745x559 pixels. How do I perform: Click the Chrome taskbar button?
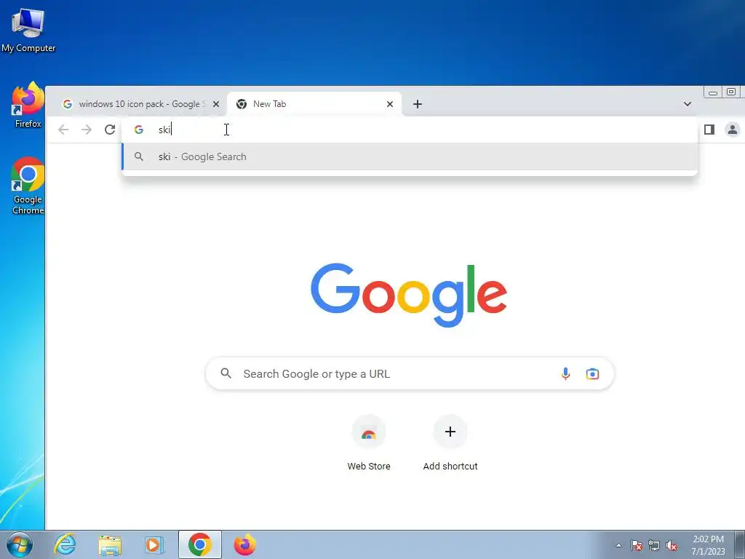click(200, 544)
